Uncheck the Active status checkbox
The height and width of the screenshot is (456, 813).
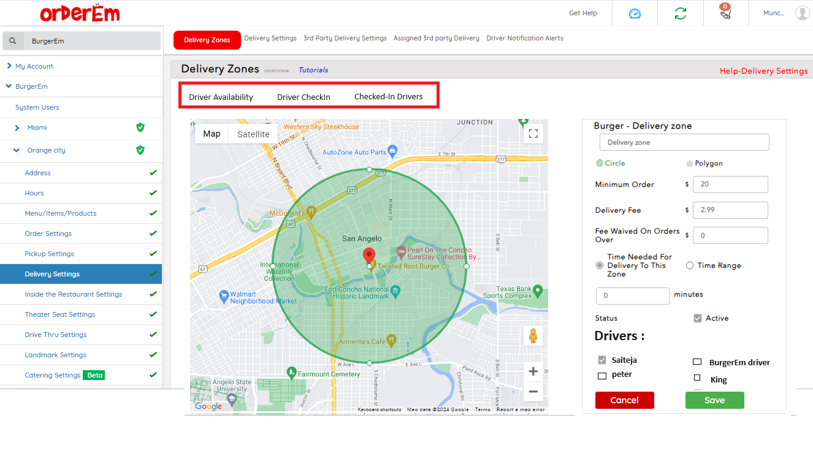[x=697, y=318]
